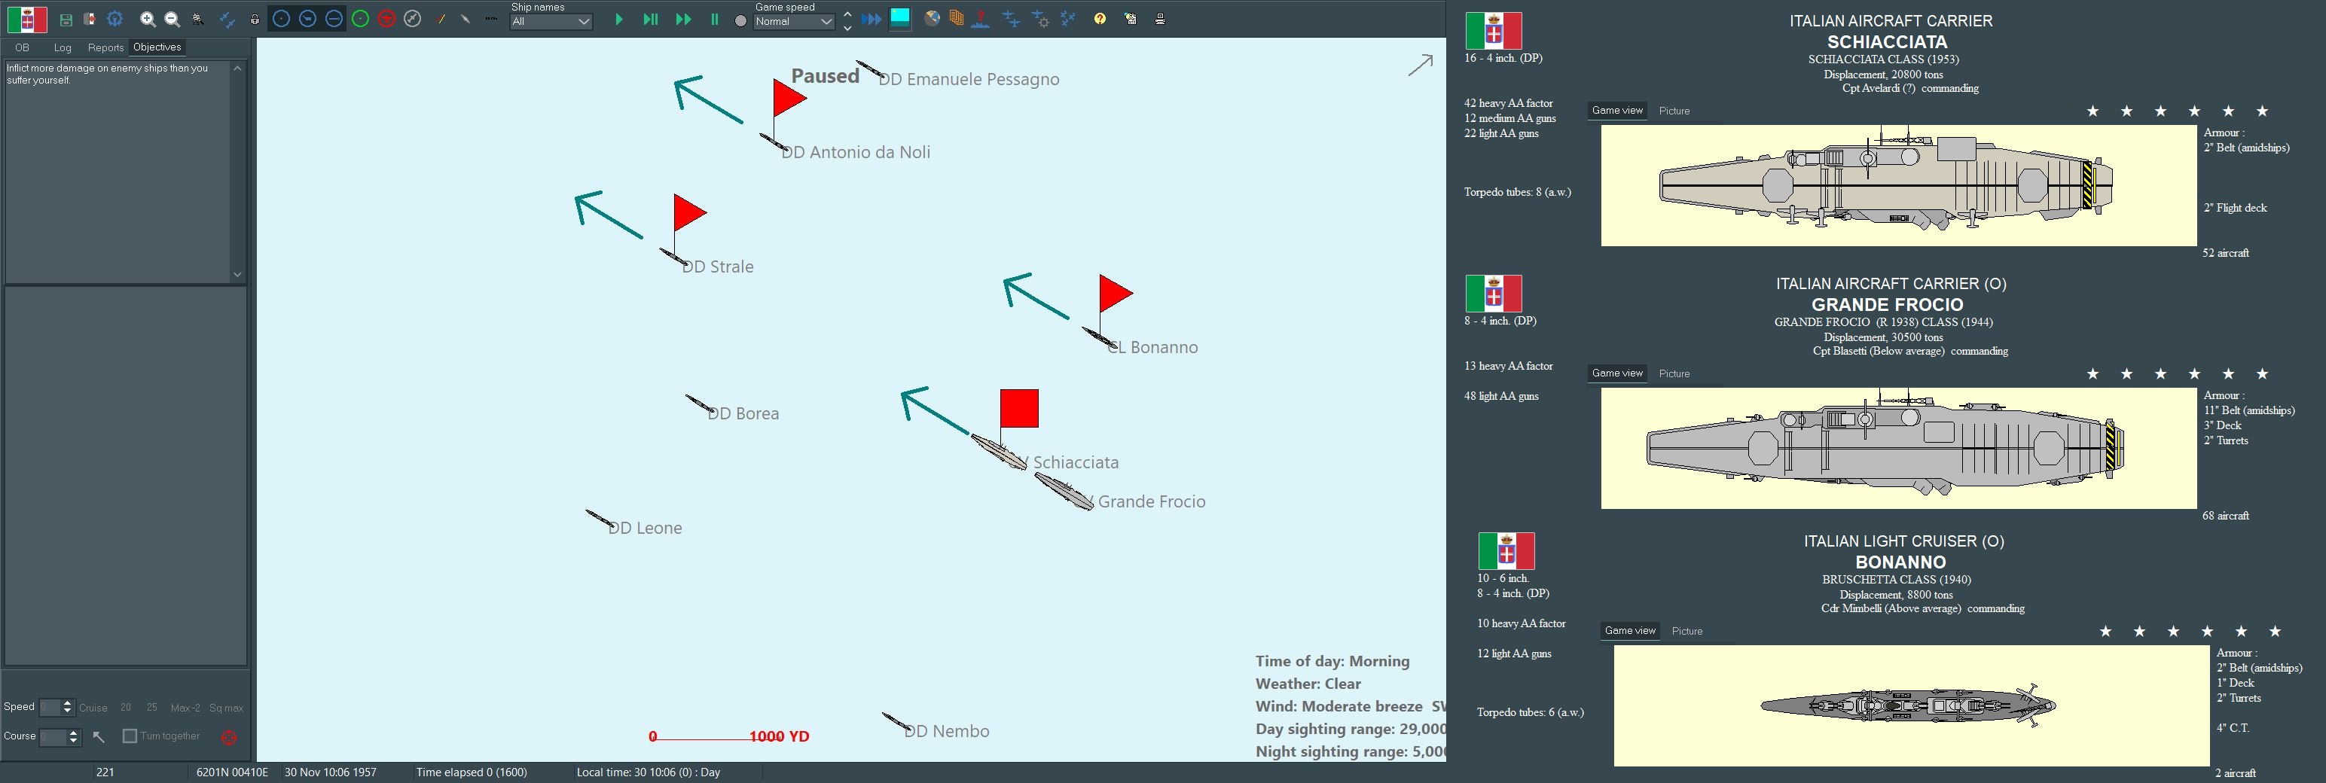Click down arrow on objectives scrollbar
Image resolution: width=2326 pixels, height=783 pixels.
[x=237, y=274]
